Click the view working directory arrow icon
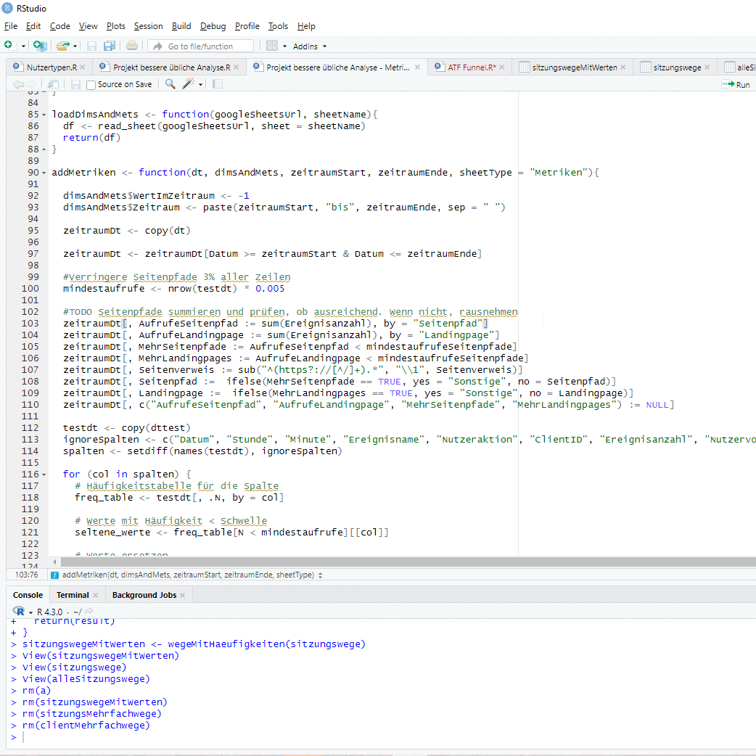This screenshot has height=756, width=756. (89, 612)
